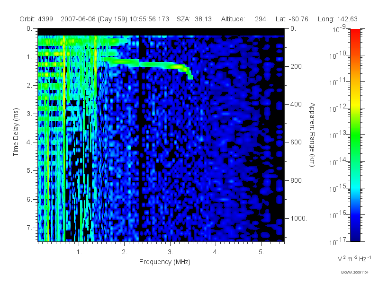Image resolution: width=379 pixels, height=284 pixels.
Task: Click the Frequency (MHz) axis label
Action: (x=165, y=262)
